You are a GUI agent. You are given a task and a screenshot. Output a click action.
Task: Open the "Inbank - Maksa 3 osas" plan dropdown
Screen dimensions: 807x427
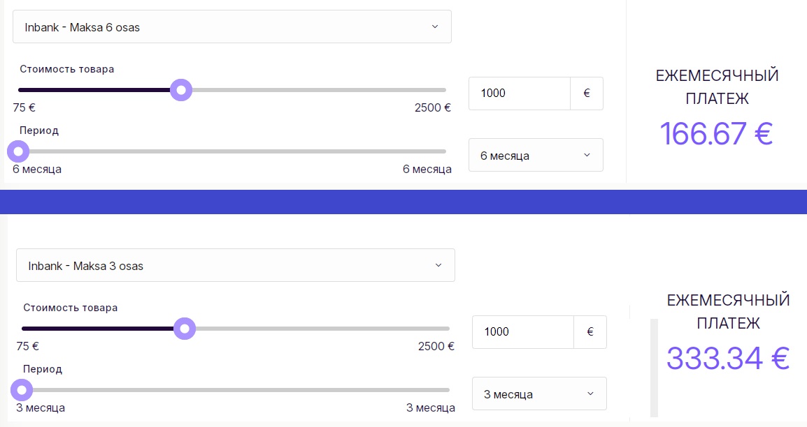pyautogui.click(x=235, y=266)
